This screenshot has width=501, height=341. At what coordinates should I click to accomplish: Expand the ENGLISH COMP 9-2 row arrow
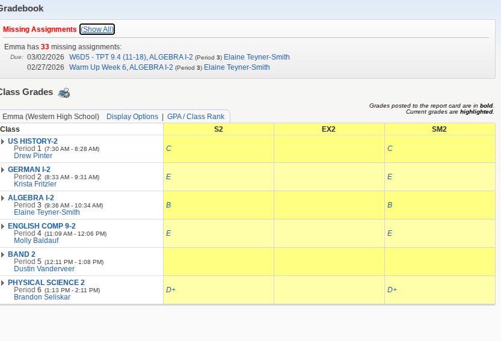point(2,226)
